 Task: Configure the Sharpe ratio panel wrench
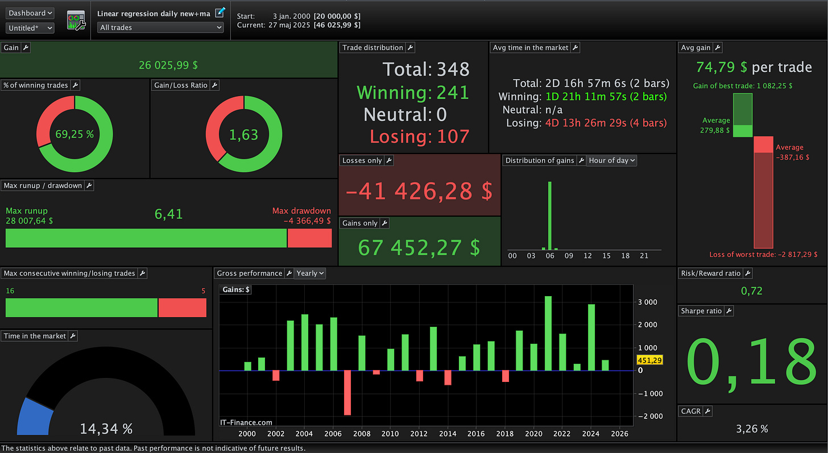click(x=728, y=311)
